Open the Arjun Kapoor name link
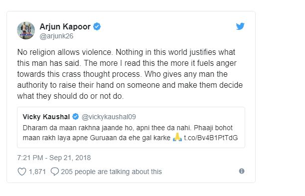The width and height of the screenshot is (305, 196). (65, 26)
